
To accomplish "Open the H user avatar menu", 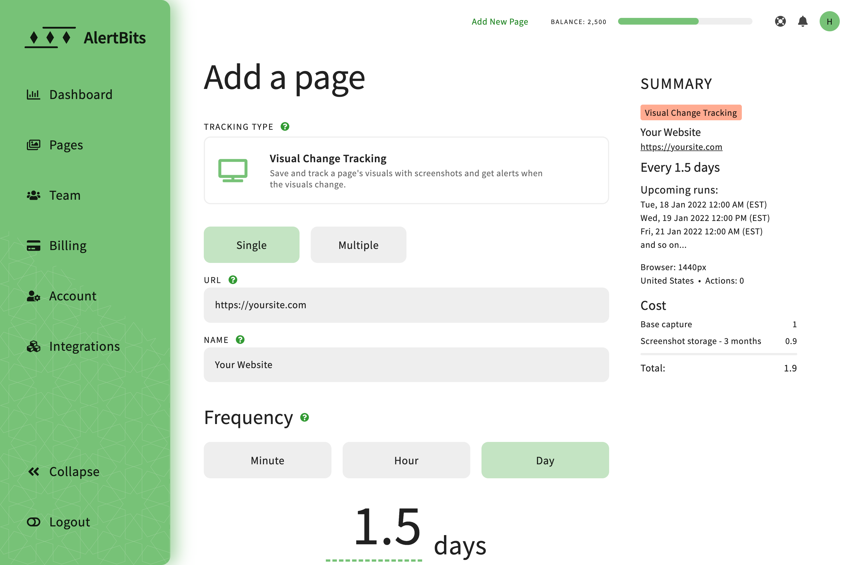I will tap(829, 22).
